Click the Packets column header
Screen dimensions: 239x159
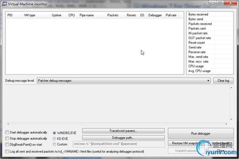115,15
